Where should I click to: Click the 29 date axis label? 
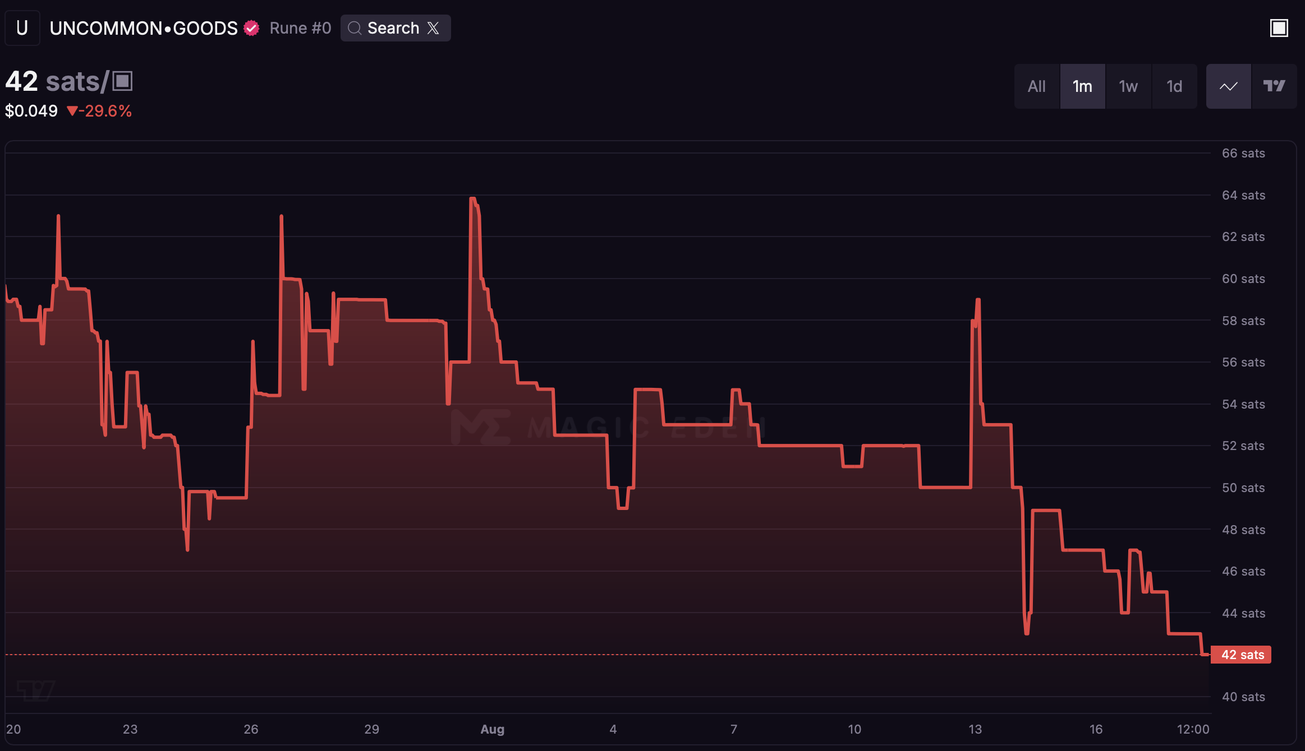click(371, 729)
